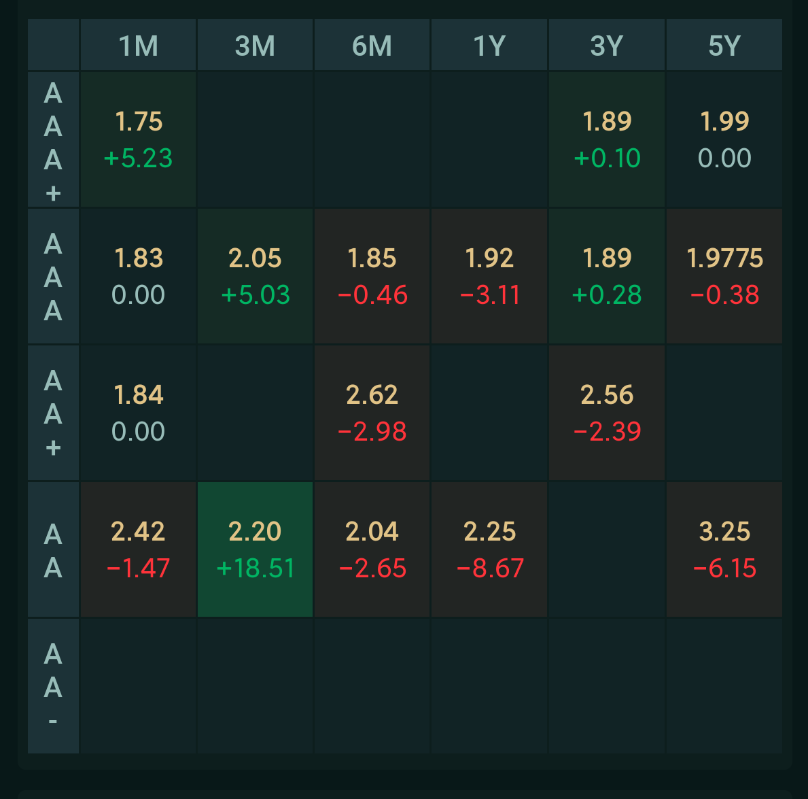
Task: Click the AA+ rating row label
Action: click(53, 413)
